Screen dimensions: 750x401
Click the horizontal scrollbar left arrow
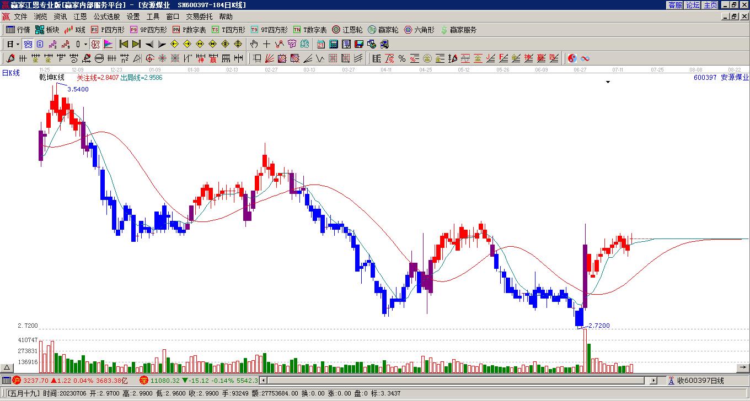tap(264, 380)
